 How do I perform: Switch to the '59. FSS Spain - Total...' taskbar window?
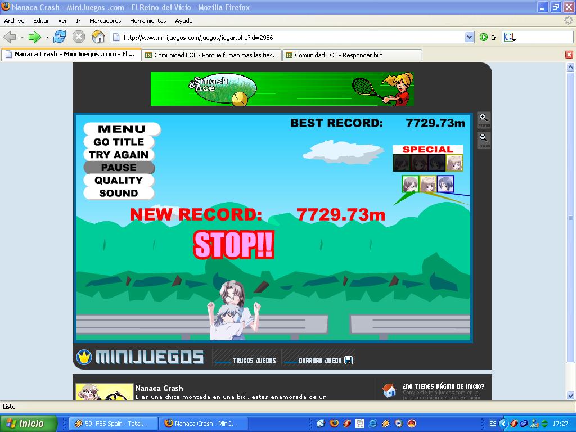[x=114, y=424]
